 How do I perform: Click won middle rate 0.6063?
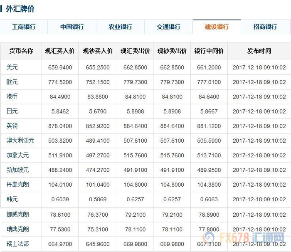tap(209, 200)
